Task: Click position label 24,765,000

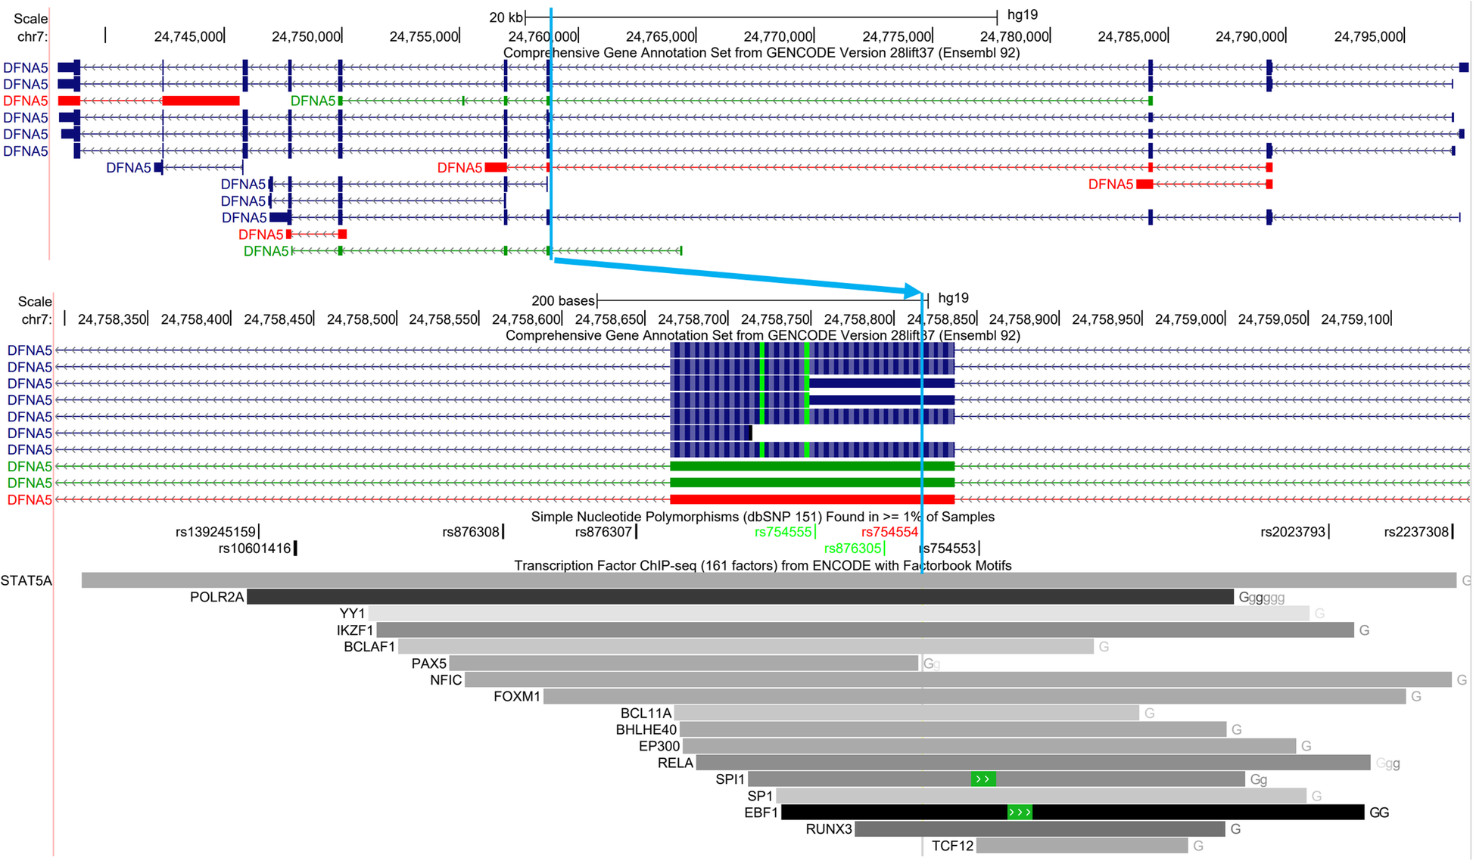Action: pyautogui.click(x=661, y=36)
